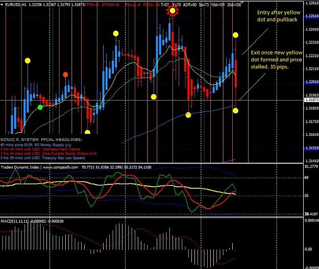The image size is (319, 269).
Task: Click the current price label 1.31873
Action: pos(311,100)
